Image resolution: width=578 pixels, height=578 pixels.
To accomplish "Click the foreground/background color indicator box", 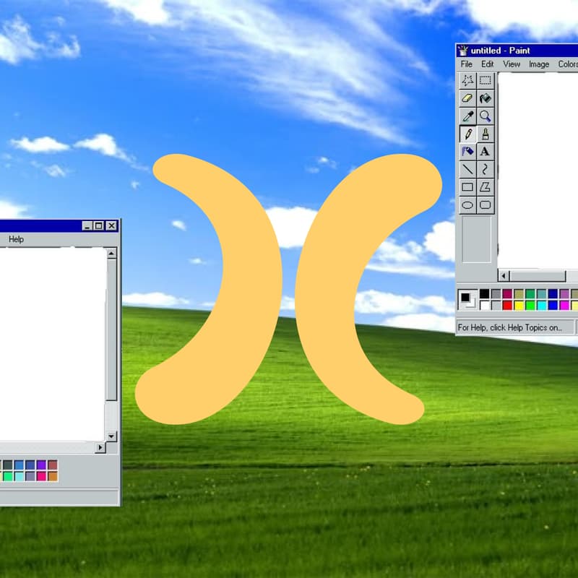I will (x=467, y=299).
